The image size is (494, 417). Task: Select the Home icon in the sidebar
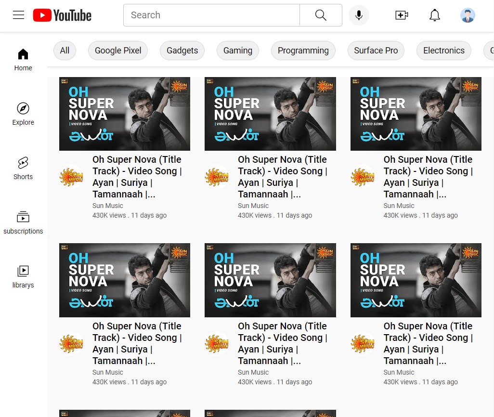click(23, 54)
